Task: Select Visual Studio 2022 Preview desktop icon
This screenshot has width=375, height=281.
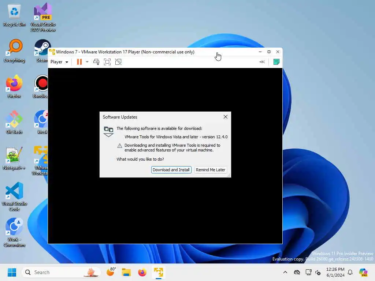Action: click(43, 17)
